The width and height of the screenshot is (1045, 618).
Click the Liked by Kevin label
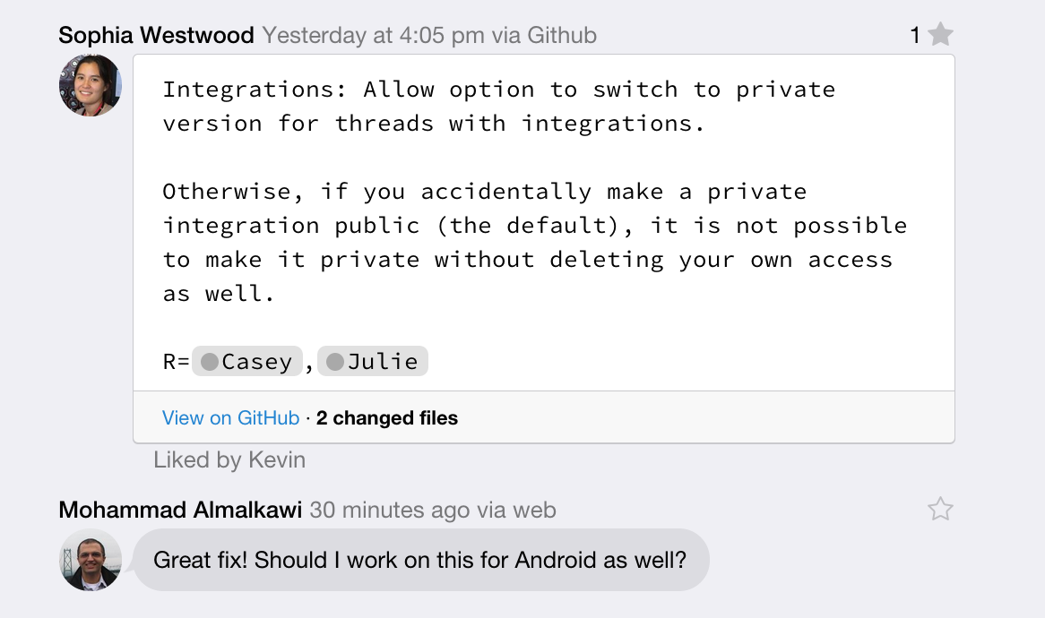pyautogui.click(x=229, y=460)
